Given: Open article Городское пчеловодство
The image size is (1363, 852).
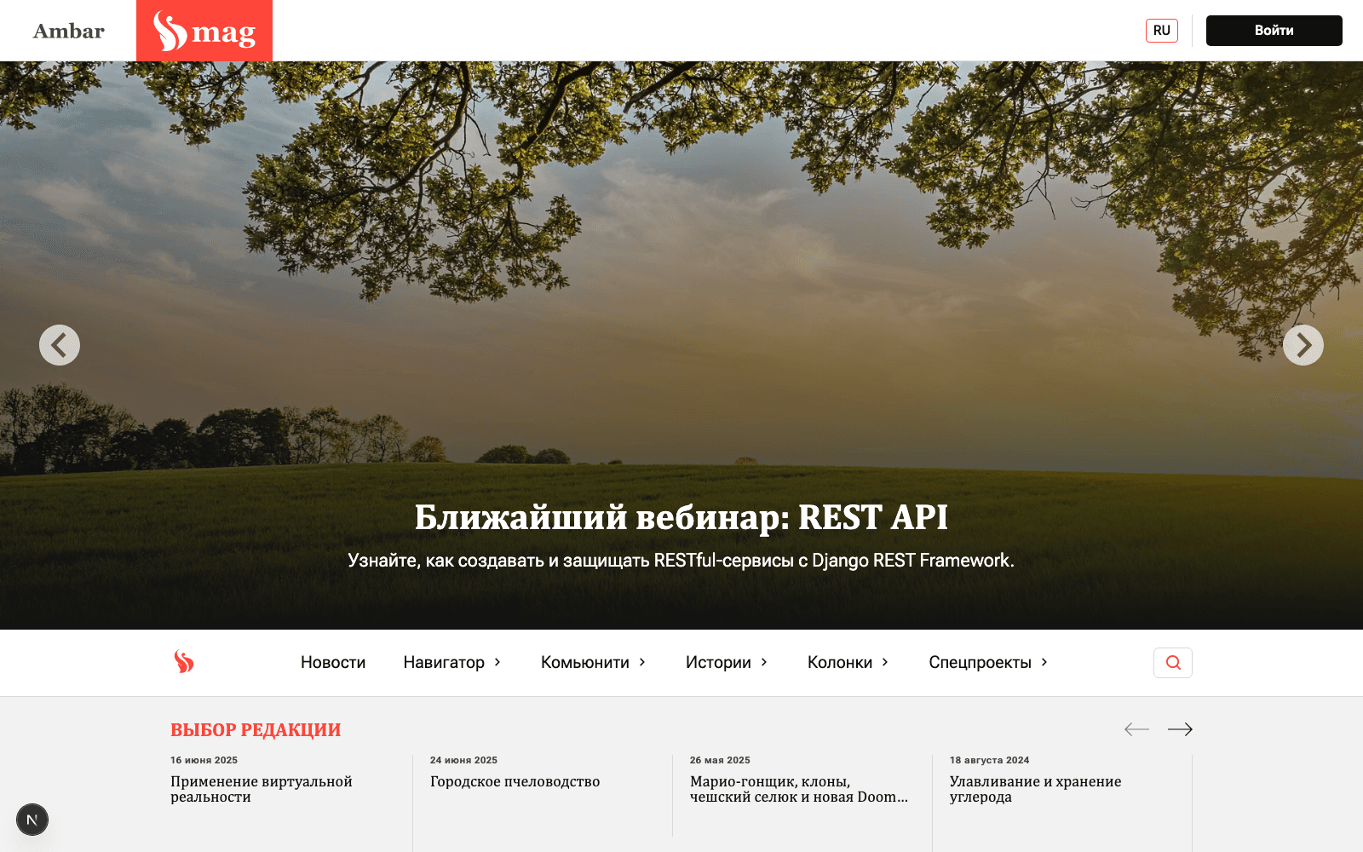Looking at the screenshot, I should coord(515,781).
